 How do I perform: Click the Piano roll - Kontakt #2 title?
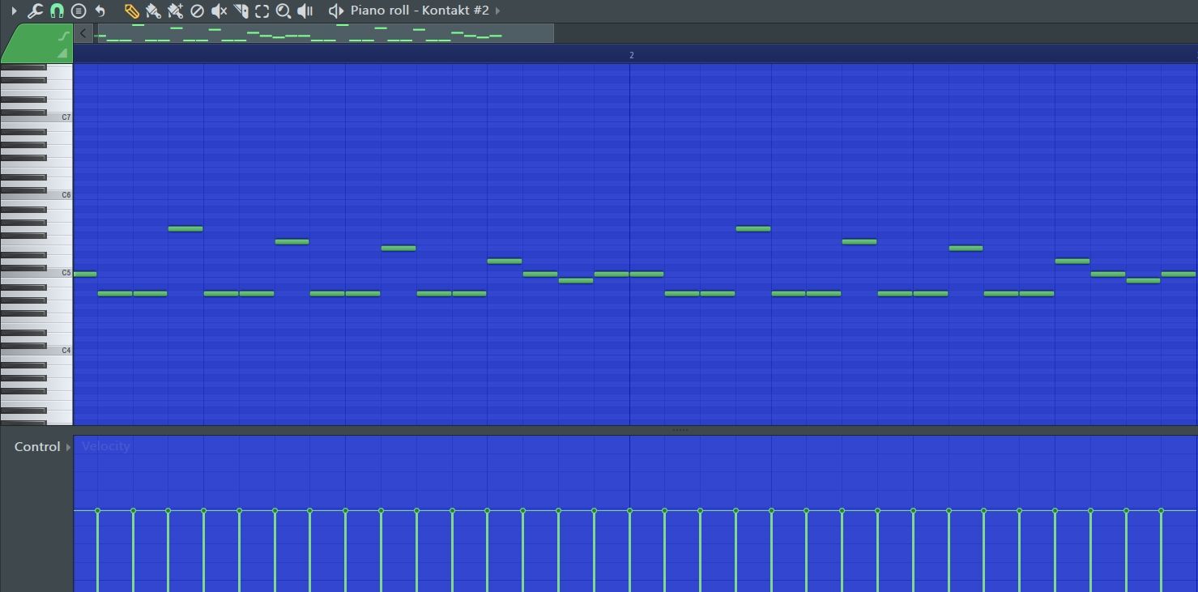[420, 11]
